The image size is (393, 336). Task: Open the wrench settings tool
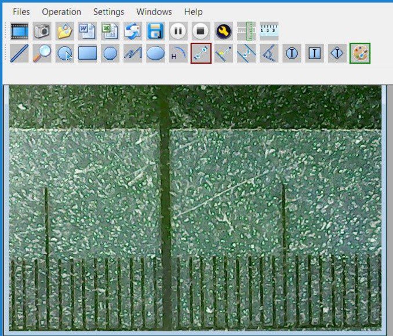click(223, 31)
